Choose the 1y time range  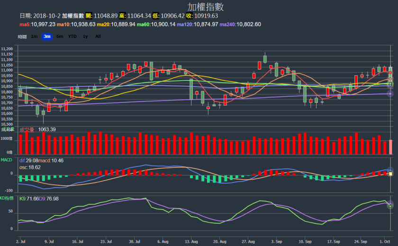click(85, 36)
